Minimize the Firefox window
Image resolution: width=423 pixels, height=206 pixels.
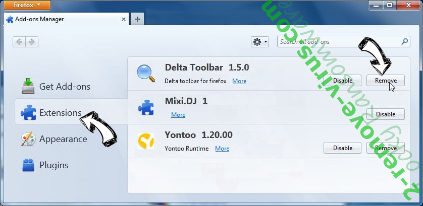[x=377, y=5]
